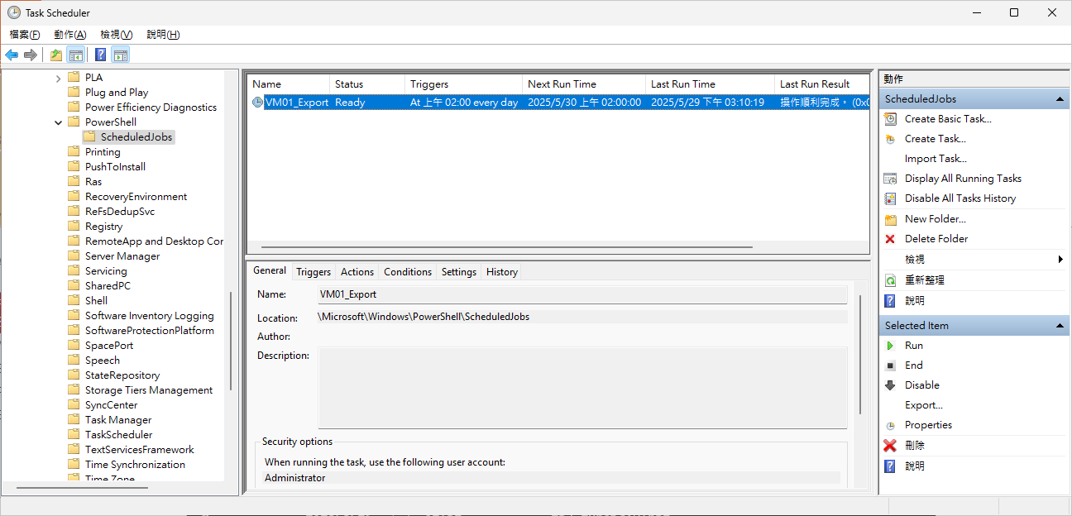
Task: Click Display All Running Tasks
Action: (x=962, y=179)
